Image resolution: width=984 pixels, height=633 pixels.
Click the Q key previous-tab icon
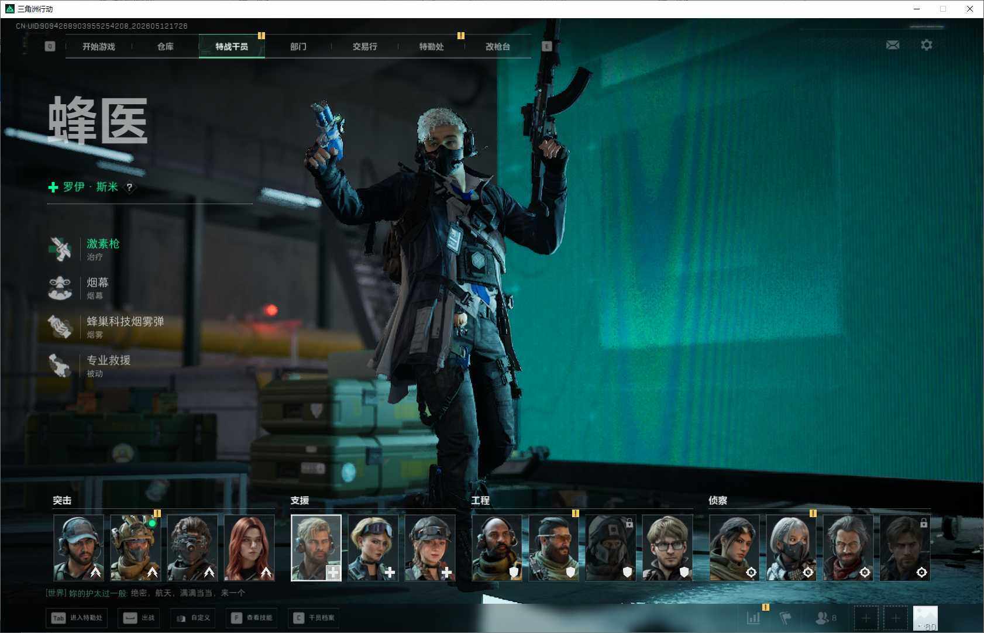tap(50, 46)
